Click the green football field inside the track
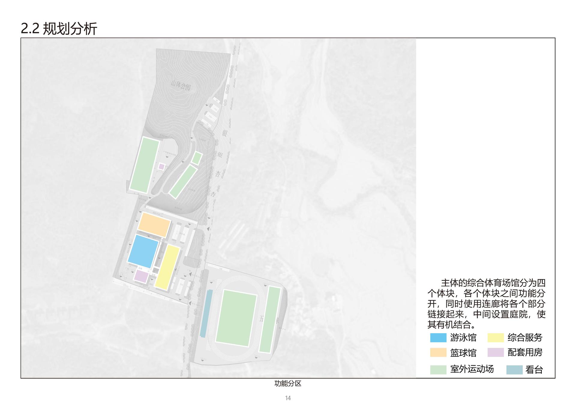 click(x=236, y=318)
